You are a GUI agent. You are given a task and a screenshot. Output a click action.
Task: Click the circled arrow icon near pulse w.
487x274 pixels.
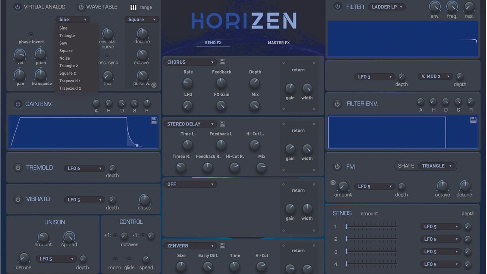(154, 85)
